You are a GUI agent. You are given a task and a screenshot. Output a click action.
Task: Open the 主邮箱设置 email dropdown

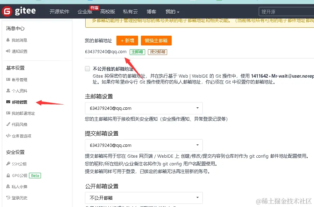144,108
